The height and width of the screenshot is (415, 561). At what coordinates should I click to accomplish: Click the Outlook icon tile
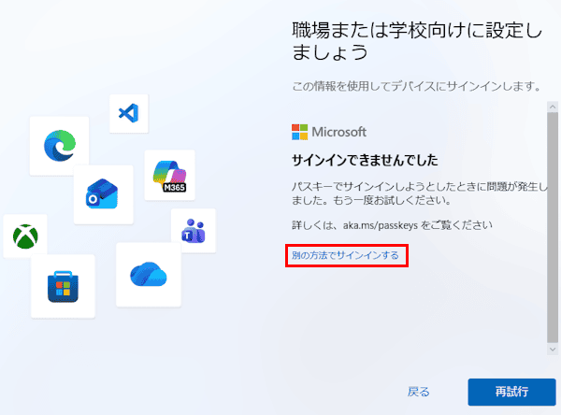click(x=103, y=194)
